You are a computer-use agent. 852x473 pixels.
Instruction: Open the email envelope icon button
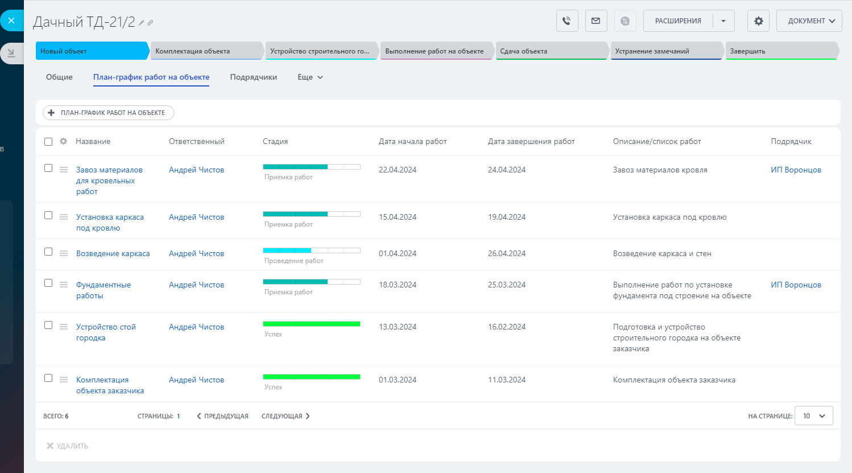coord(595,21)
